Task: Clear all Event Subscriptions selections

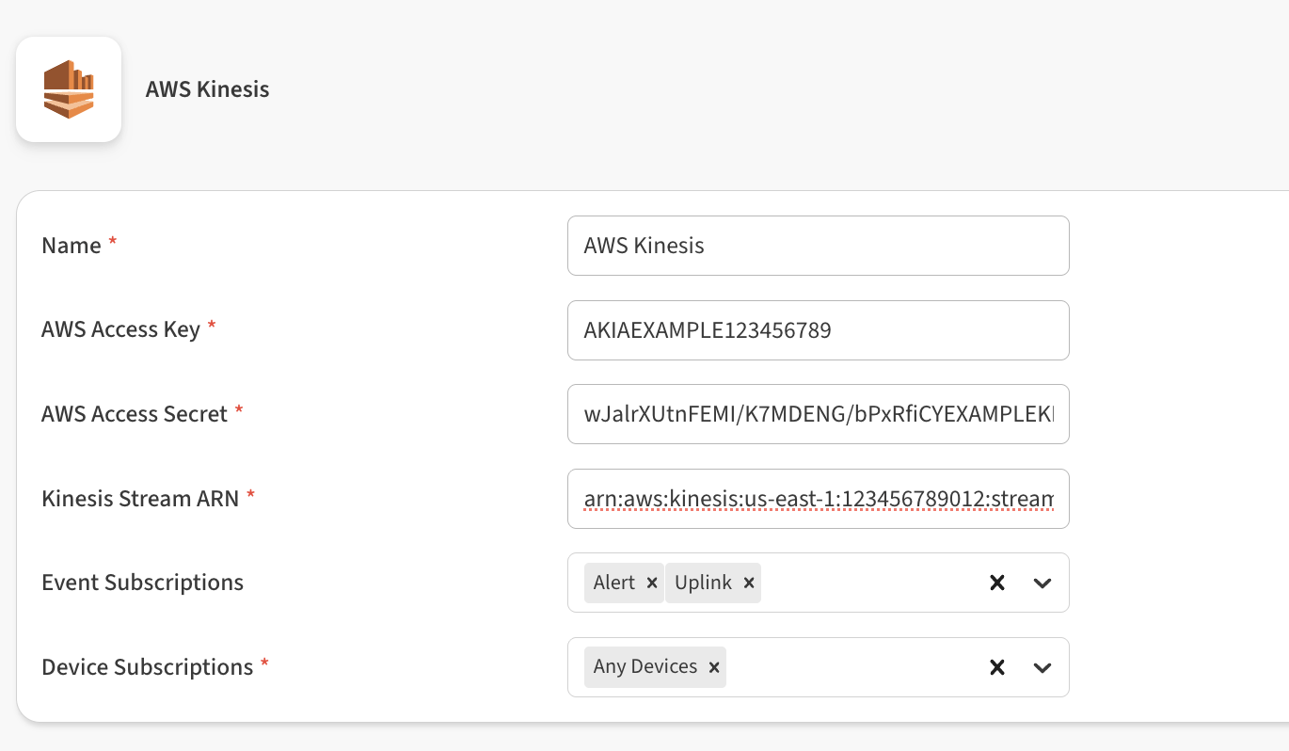Action: tap(997, 583)
